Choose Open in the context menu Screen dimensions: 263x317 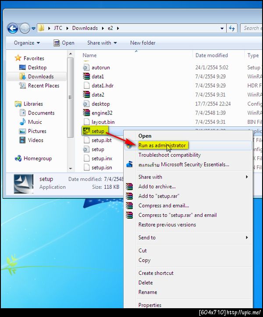pos(145,136)
